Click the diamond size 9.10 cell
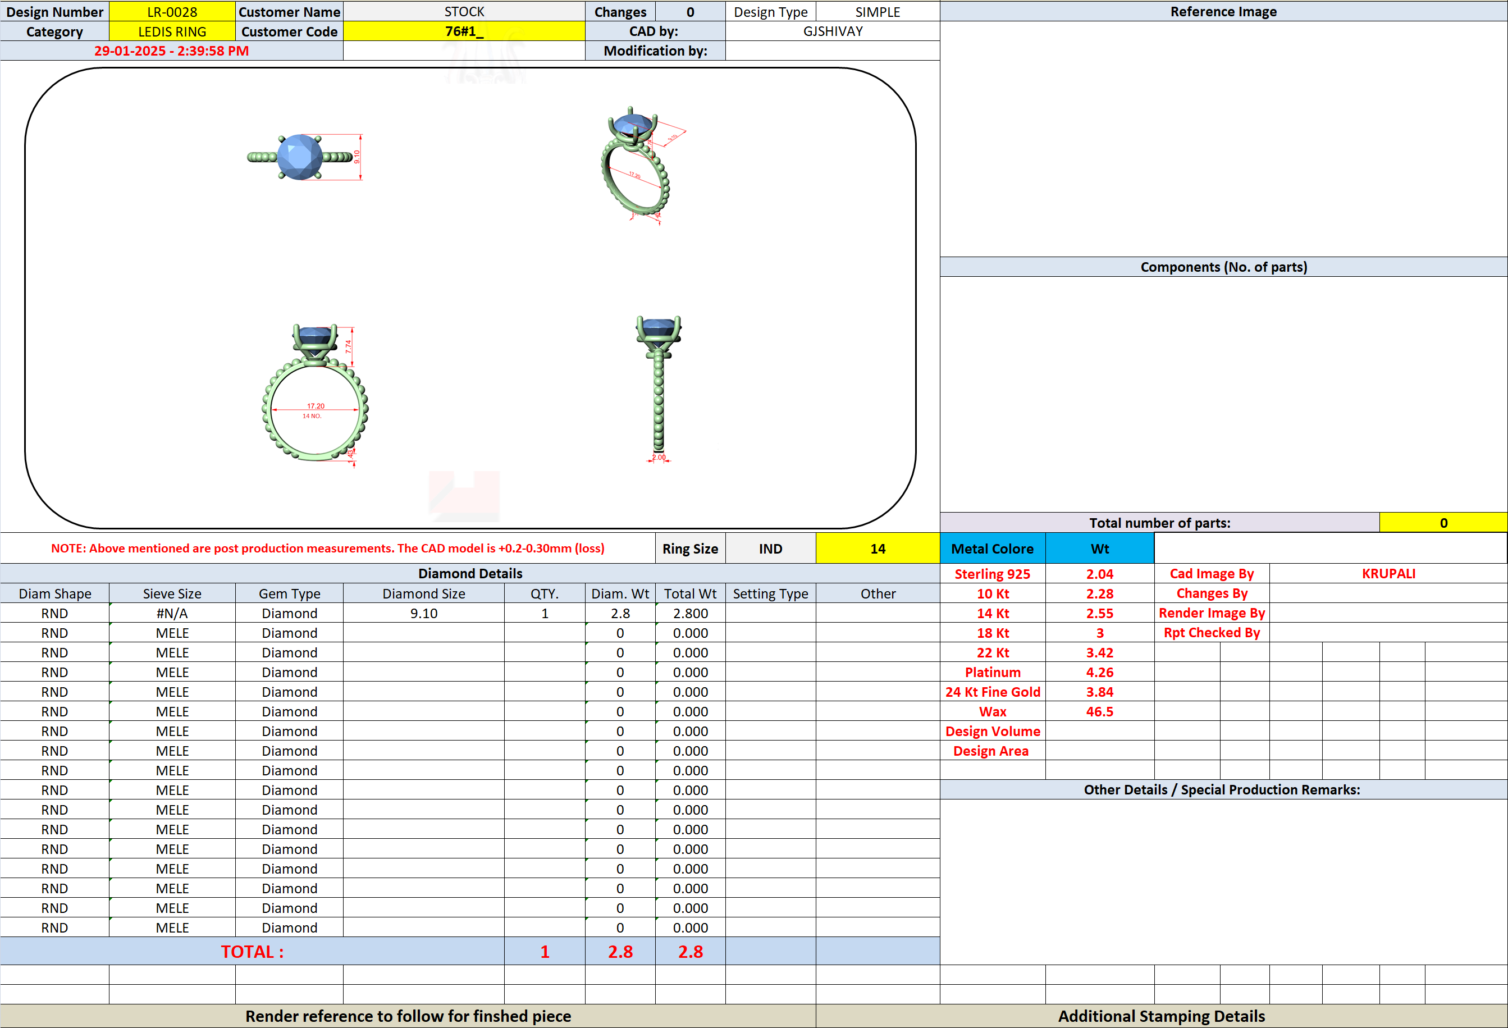This screenshot has height=1028, width=1508. point(424,613)
